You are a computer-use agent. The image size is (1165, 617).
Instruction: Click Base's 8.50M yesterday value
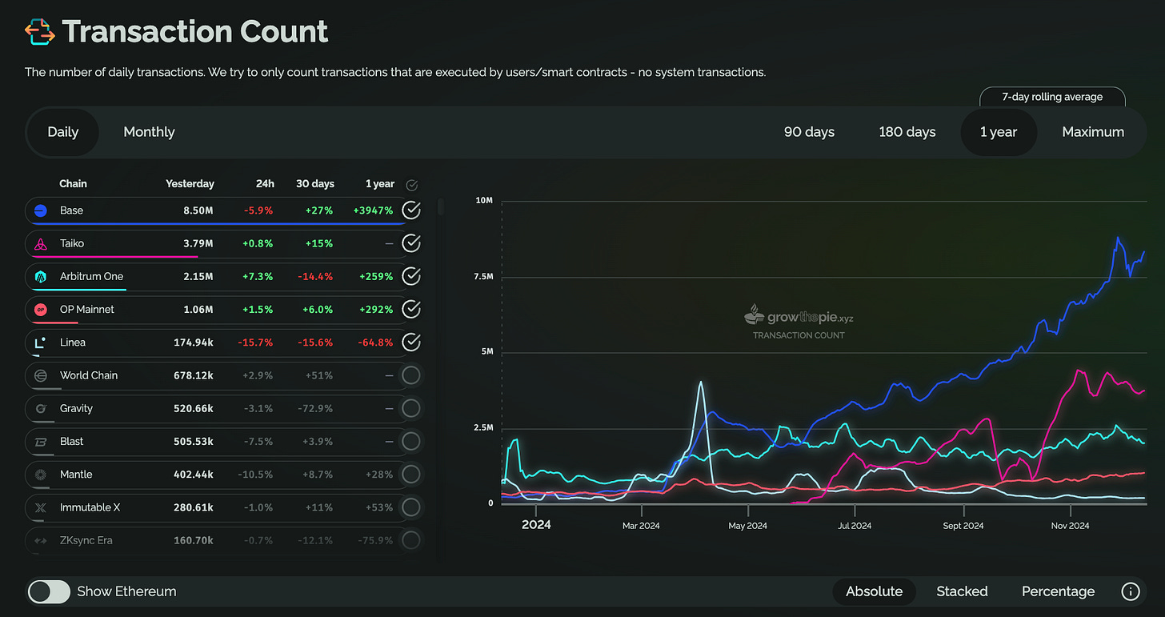click(197, 210)
